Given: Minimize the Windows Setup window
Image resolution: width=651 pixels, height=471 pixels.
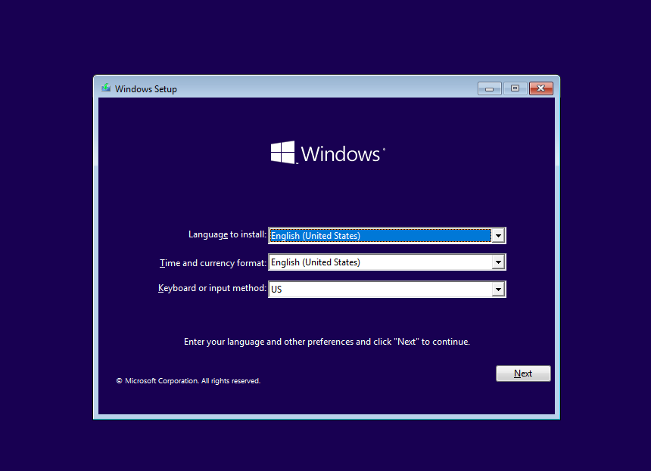Looking at the screenshot, I should 490,88.
